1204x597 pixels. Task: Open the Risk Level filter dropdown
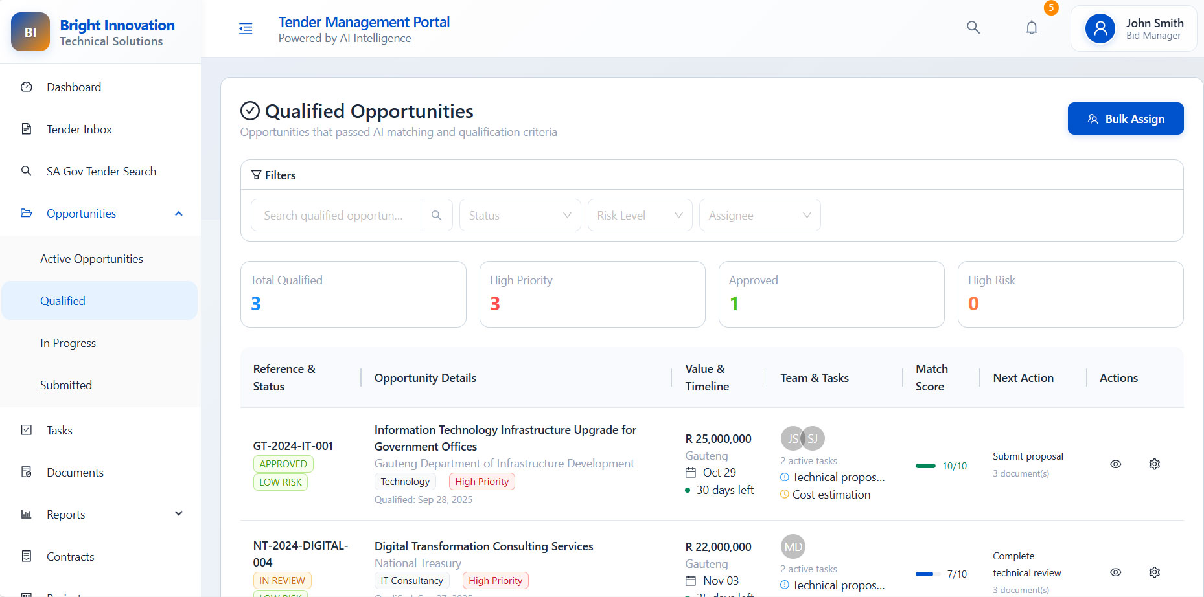[640, 216]
